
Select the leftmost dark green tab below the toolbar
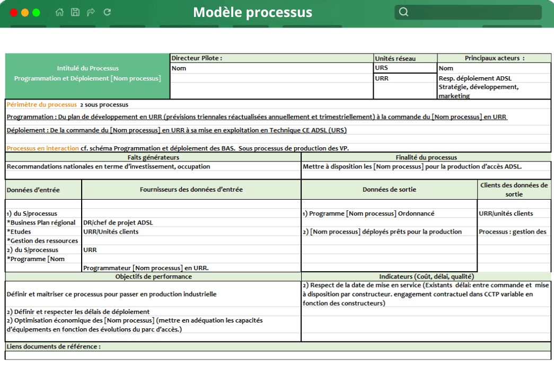28,25
